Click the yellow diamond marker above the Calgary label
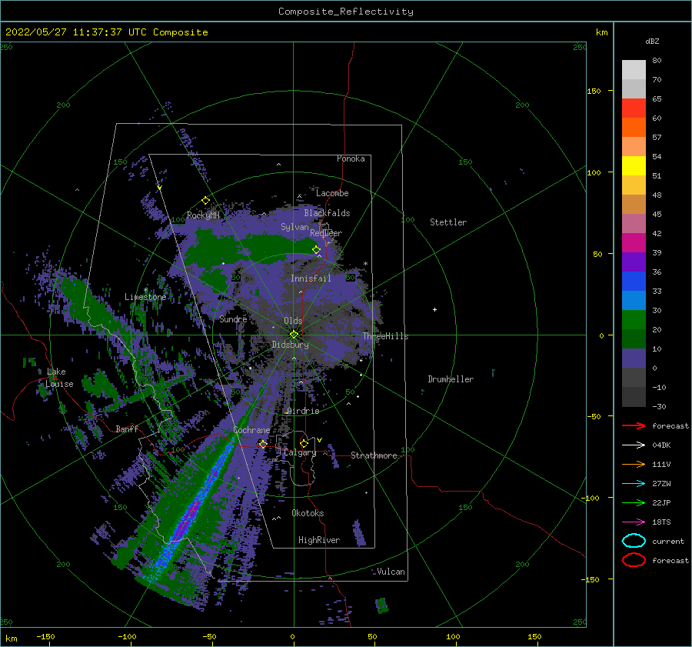 [304, 443]
